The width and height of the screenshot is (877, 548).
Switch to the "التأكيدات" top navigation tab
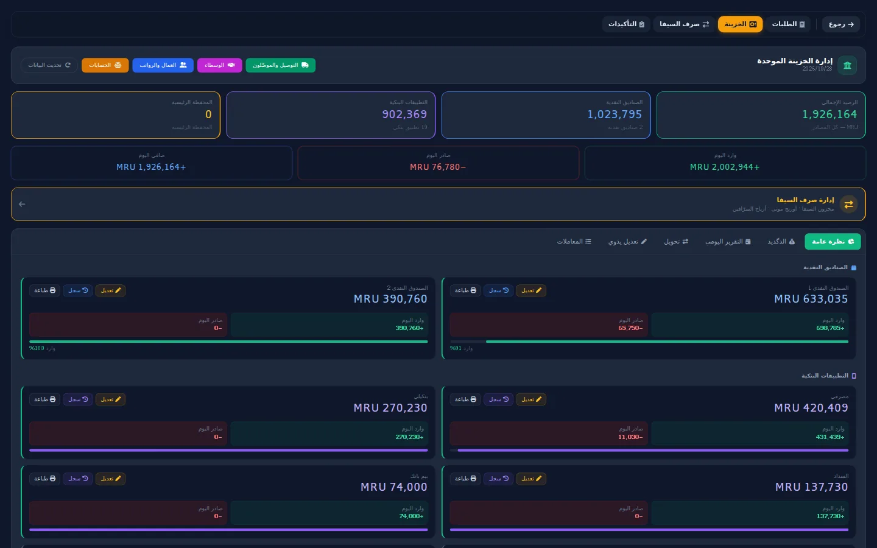tap(626, 24)
